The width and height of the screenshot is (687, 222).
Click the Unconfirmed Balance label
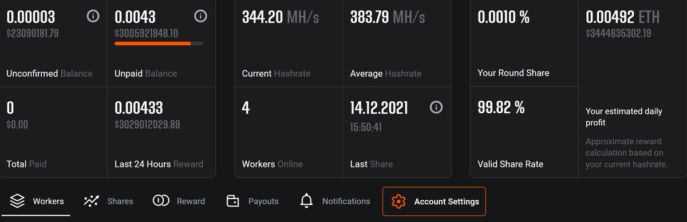49,73
